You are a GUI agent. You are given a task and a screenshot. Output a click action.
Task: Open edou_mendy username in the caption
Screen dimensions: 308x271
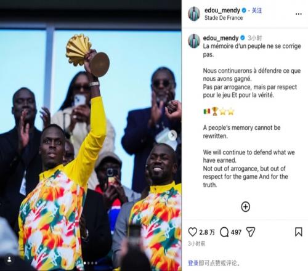(221, 38)
